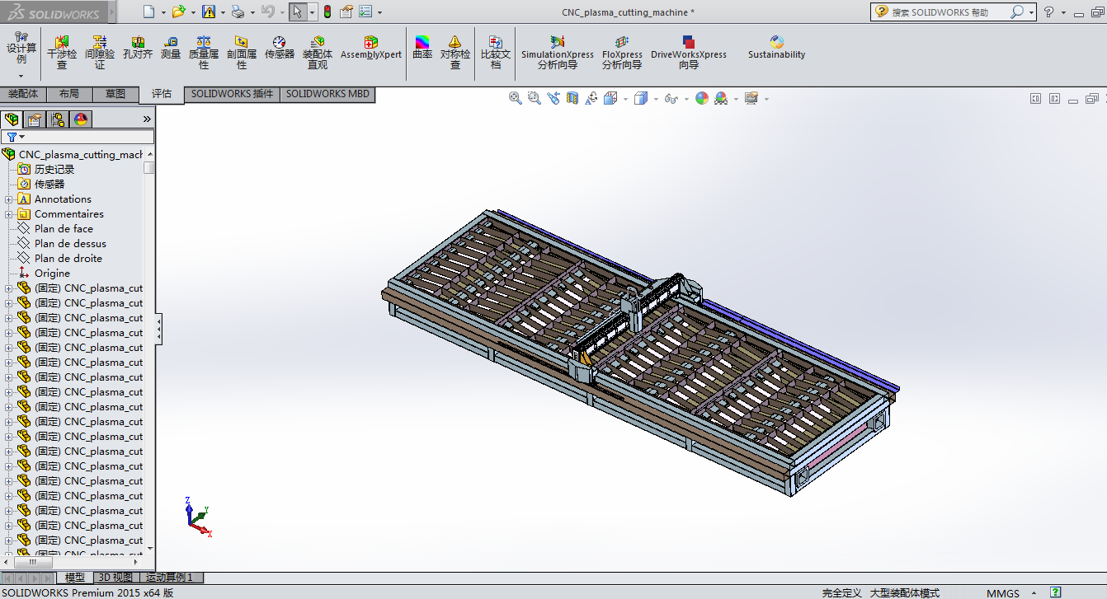The width and height of the screenshot is (1107, 599).
Task: Expand the Commentaires folder node
Action: click(9, 214)
